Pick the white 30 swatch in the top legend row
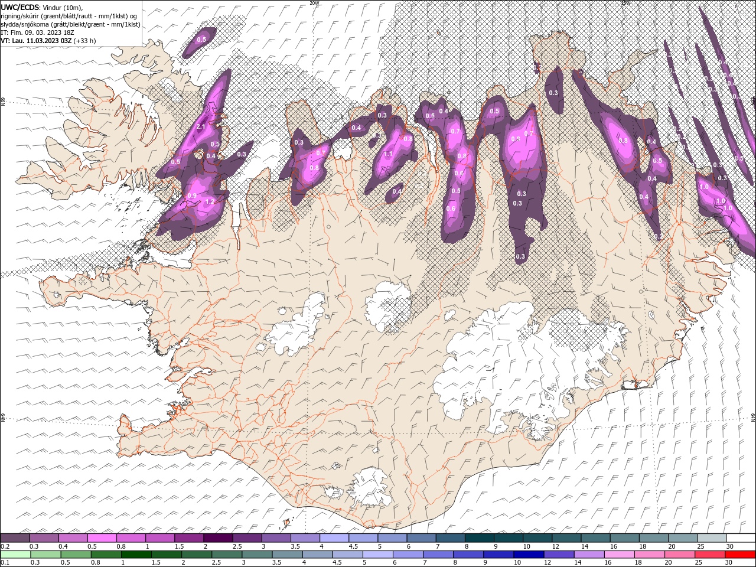The image size is (756, 567). (741, 537)
